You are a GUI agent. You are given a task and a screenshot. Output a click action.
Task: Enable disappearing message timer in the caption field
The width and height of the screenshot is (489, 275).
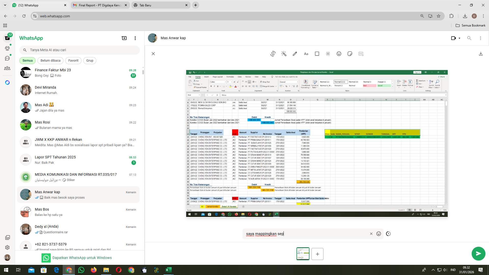coord(388,233)
